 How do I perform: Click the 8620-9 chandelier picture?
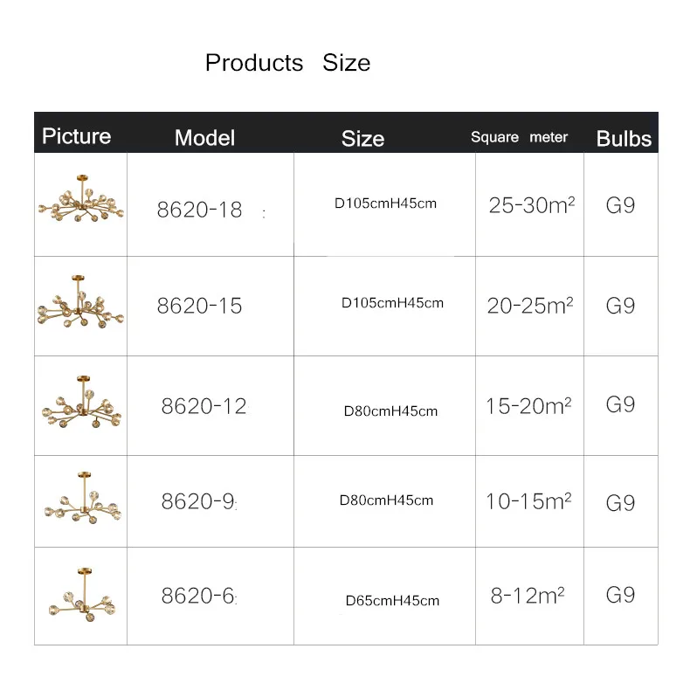coord(83,498)
